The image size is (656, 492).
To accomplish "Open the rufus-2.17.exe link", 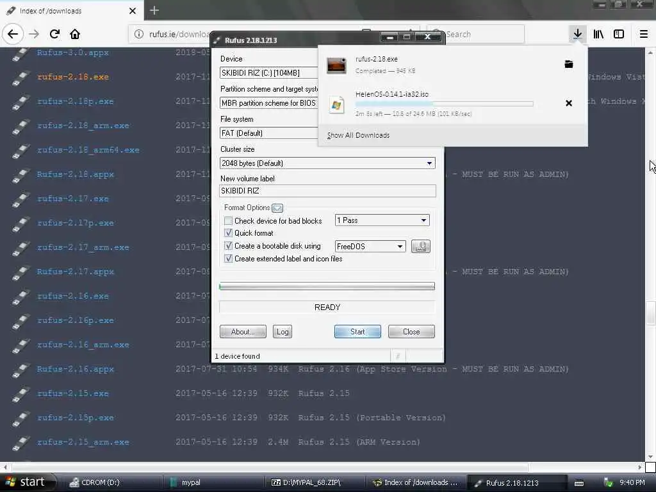I will [73, 199].
